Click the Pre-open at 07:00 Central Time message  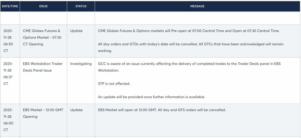click(x=188, y=31)
